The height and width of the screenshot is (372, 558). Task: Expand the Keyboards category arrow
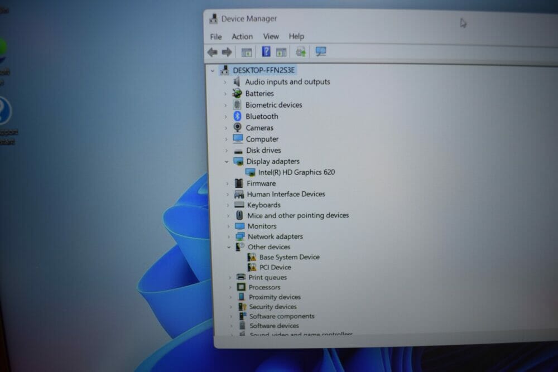(228, 205)
